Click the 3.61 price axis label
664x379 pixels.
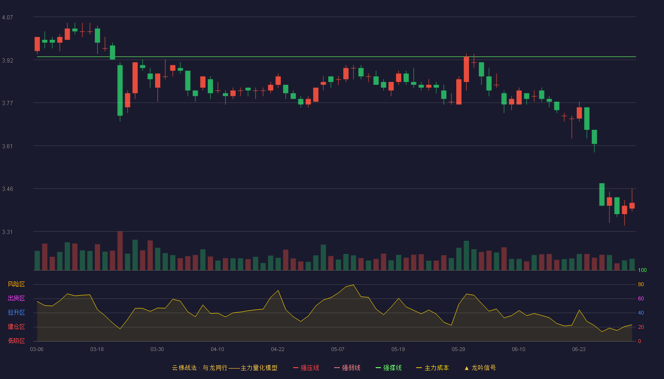tap(8, 146)
